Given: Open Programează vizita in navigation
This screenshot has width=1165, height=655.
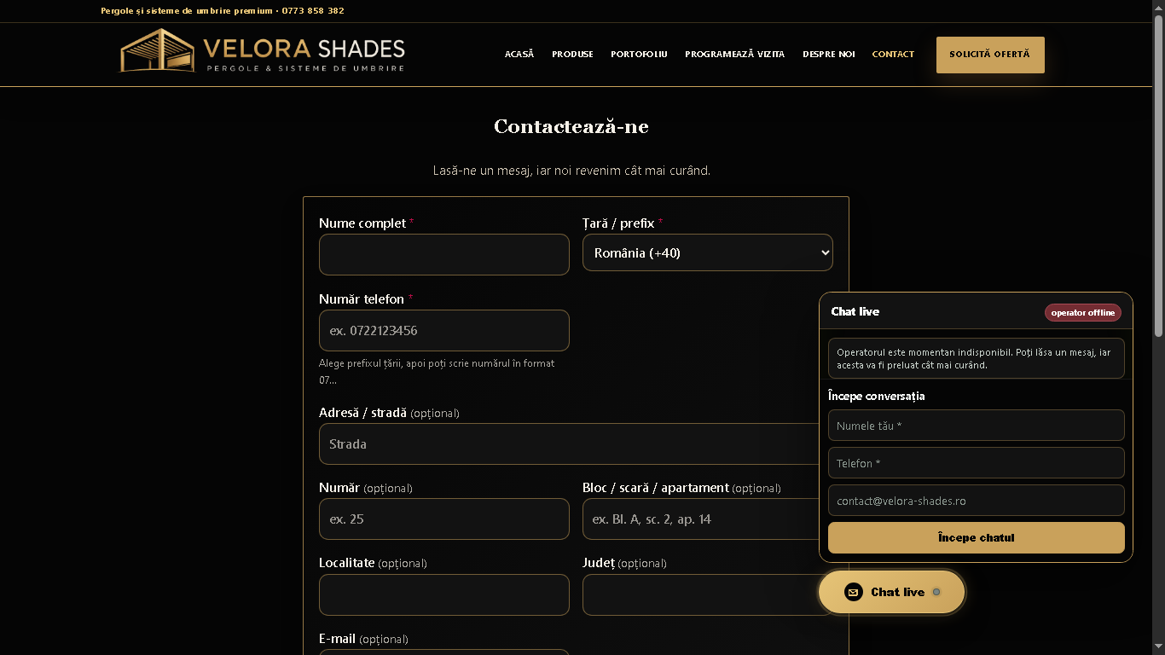Looking at the screenshot, I should pyautogui.click(x=735, y=54).
